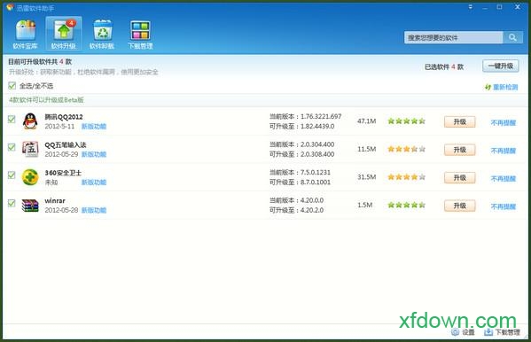
Task: Click the 重新检测 link text
Action: (505, 87)
